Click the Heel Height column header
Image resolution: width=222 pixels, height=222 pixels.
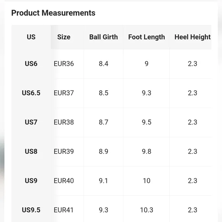pos(193,37)
